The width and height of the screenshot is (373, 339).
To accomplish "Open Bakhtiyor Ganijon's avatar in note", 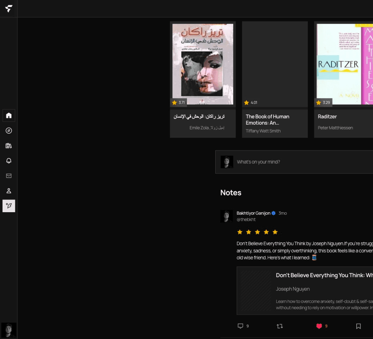I will click(227, 216).
